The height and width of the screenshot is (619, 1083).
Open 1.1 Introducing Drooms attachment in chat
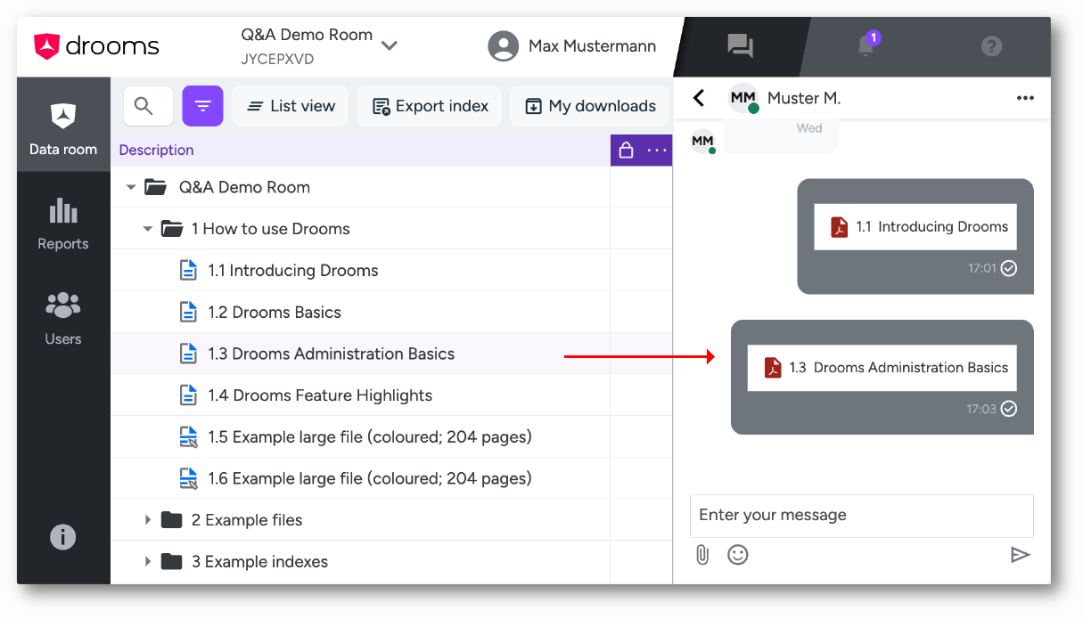(915, 227)
